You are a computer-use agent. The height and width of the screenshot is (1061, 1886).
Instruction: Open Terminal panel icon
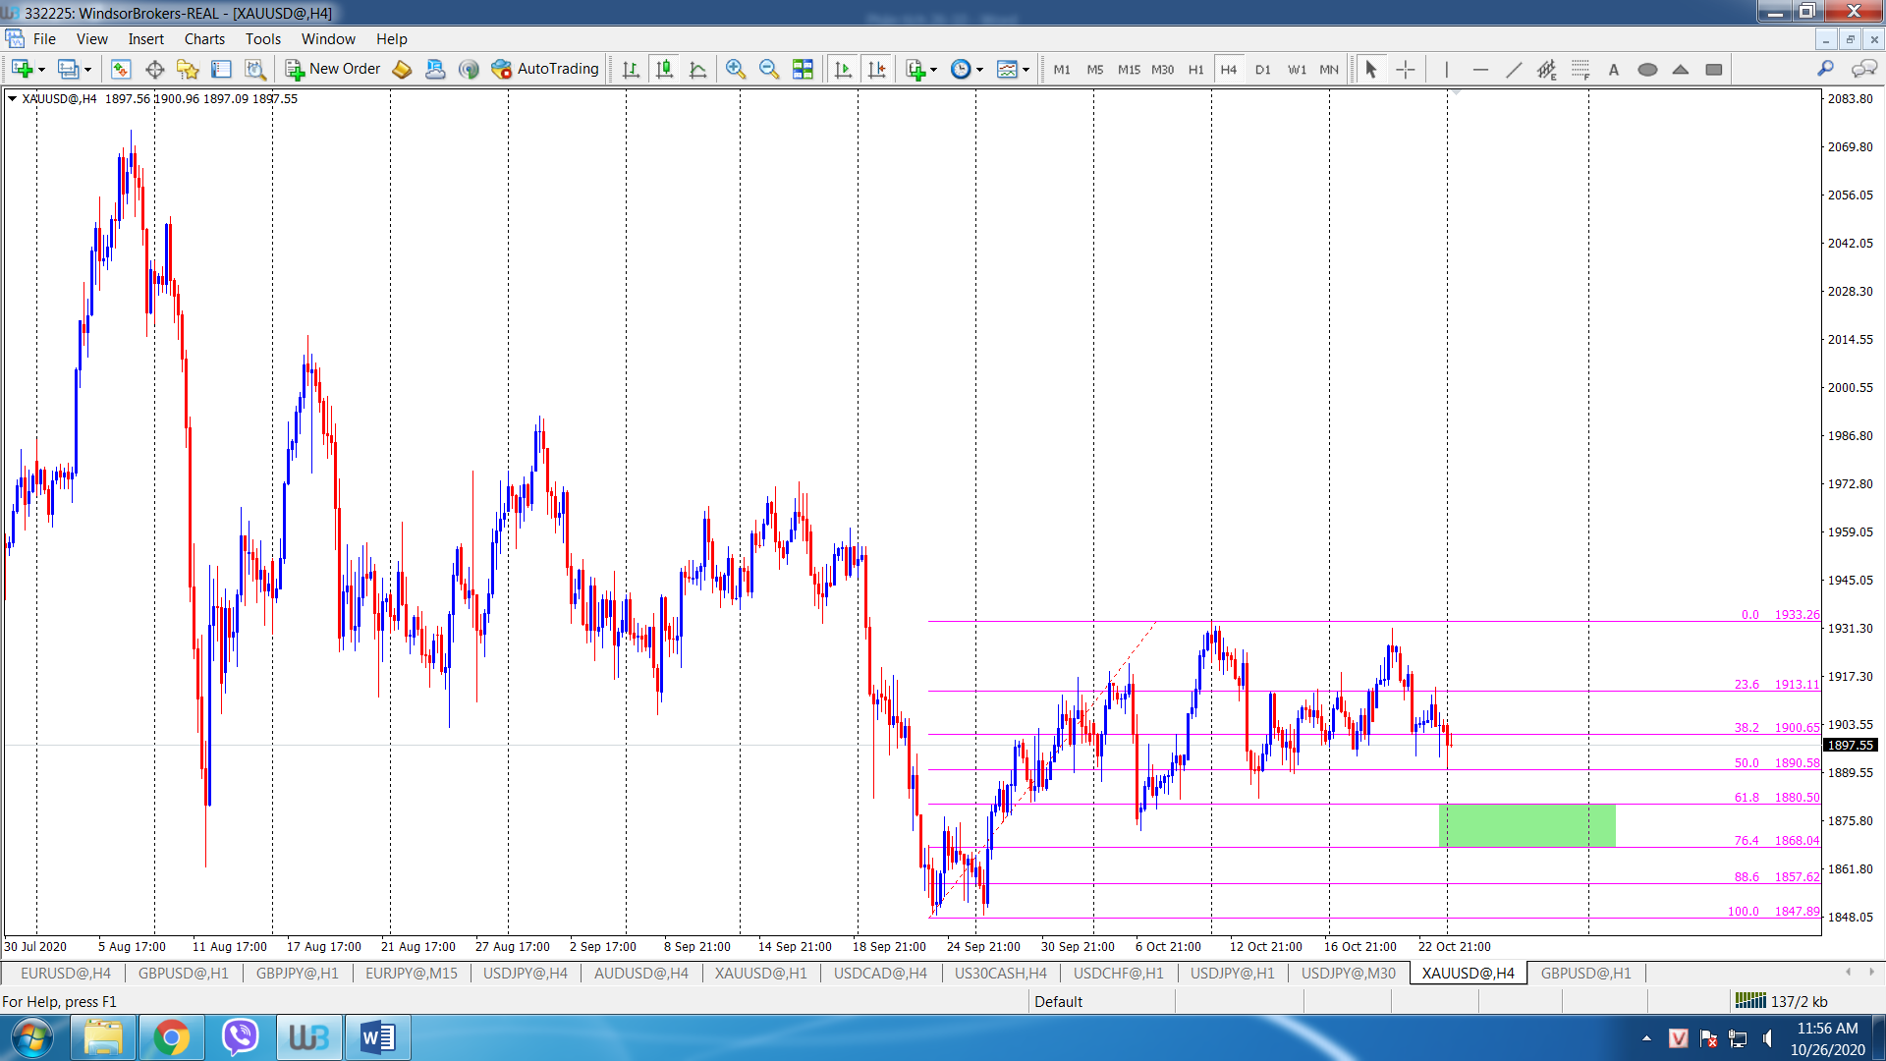click(x=222, y=69)
